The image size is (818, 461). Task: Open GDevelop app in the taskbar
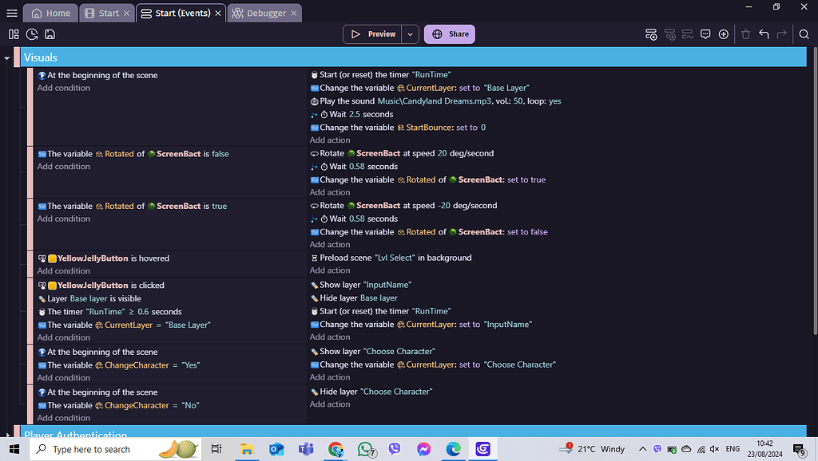[x=482, y=449]
